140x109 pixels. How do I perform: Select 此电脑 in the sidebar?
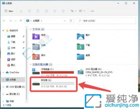(13, 80)
